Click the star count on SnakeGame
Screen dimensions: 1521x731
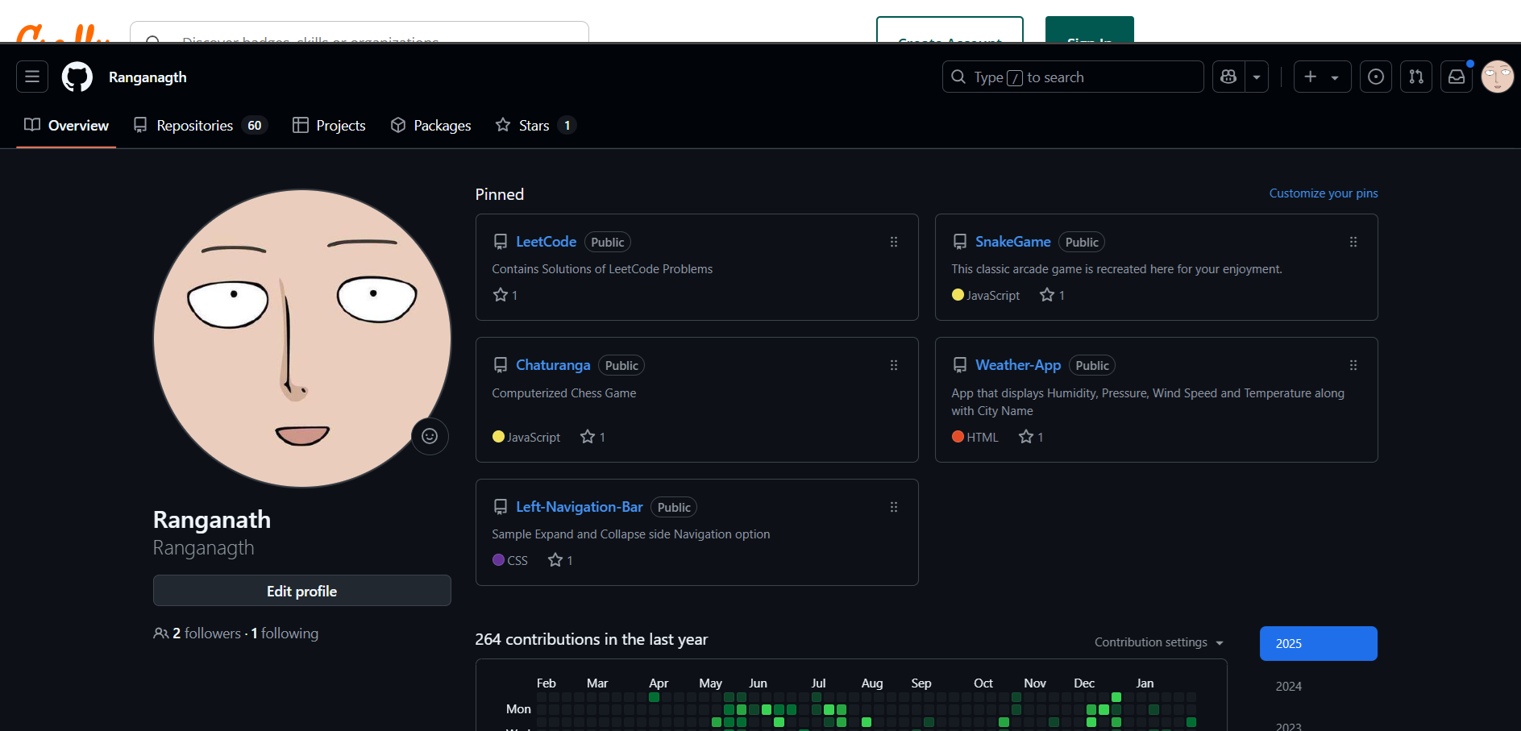tap(1052, 295)
